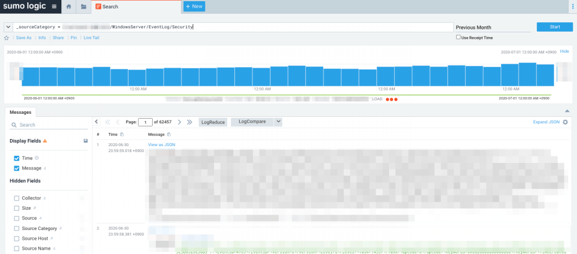Go to the previous results page
Image resolution: width=577 pixels, height=254 pixels.
tap(118, 122)
